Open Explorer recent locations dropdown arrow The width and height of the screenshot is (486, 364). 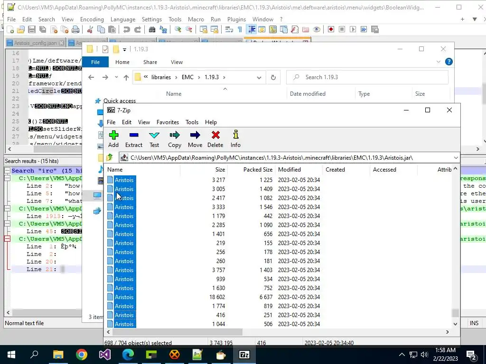[x=116, y=77]
